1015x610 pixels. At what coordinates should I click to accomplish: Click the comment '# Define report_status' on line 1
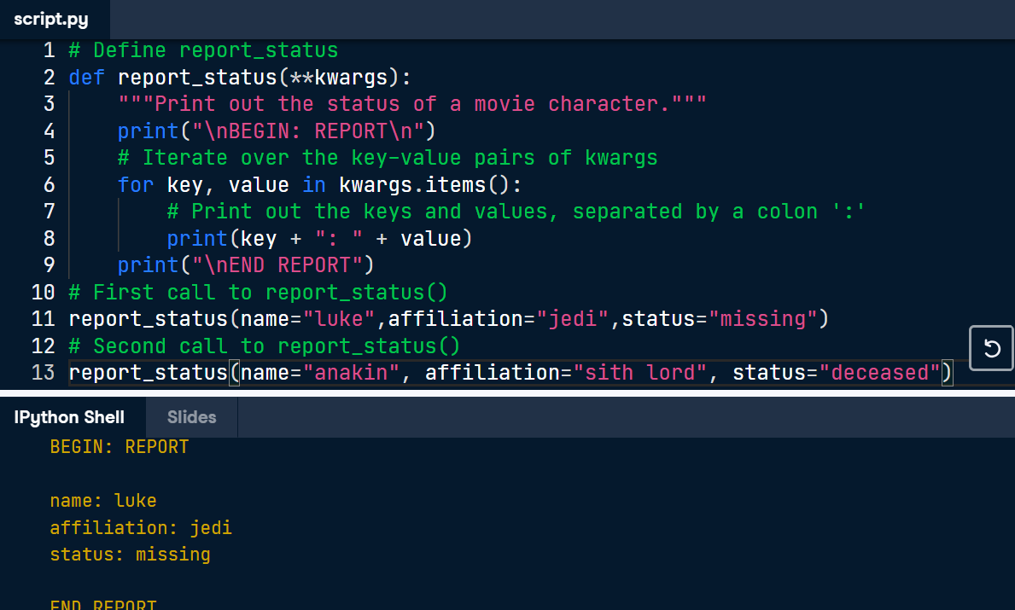(x=203, y=50)
